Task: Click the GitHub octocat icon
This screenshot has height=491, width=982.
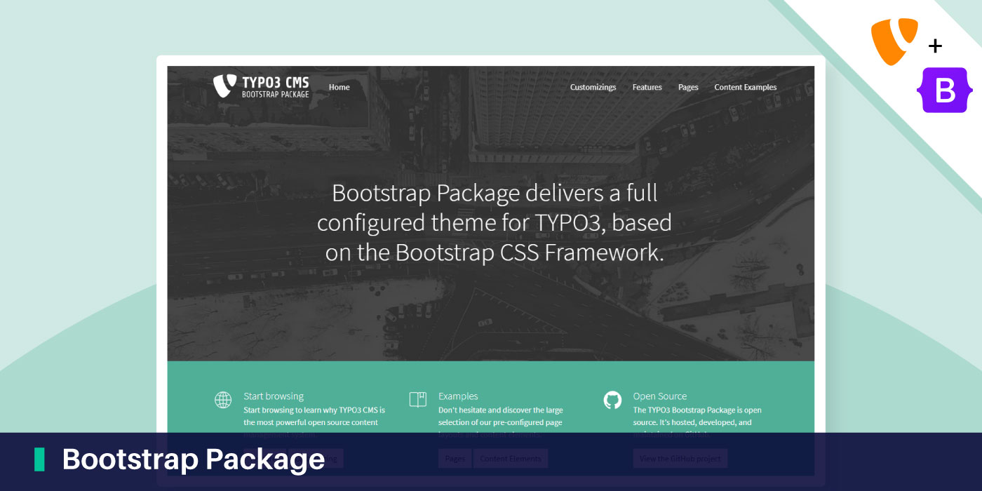Action: point(612,400)
